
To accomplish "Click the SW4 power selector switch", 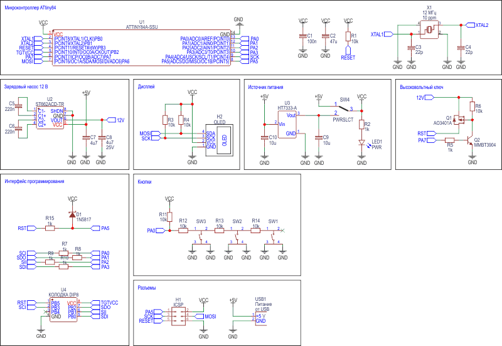I will pyautogui.click(x=344, y=108).
